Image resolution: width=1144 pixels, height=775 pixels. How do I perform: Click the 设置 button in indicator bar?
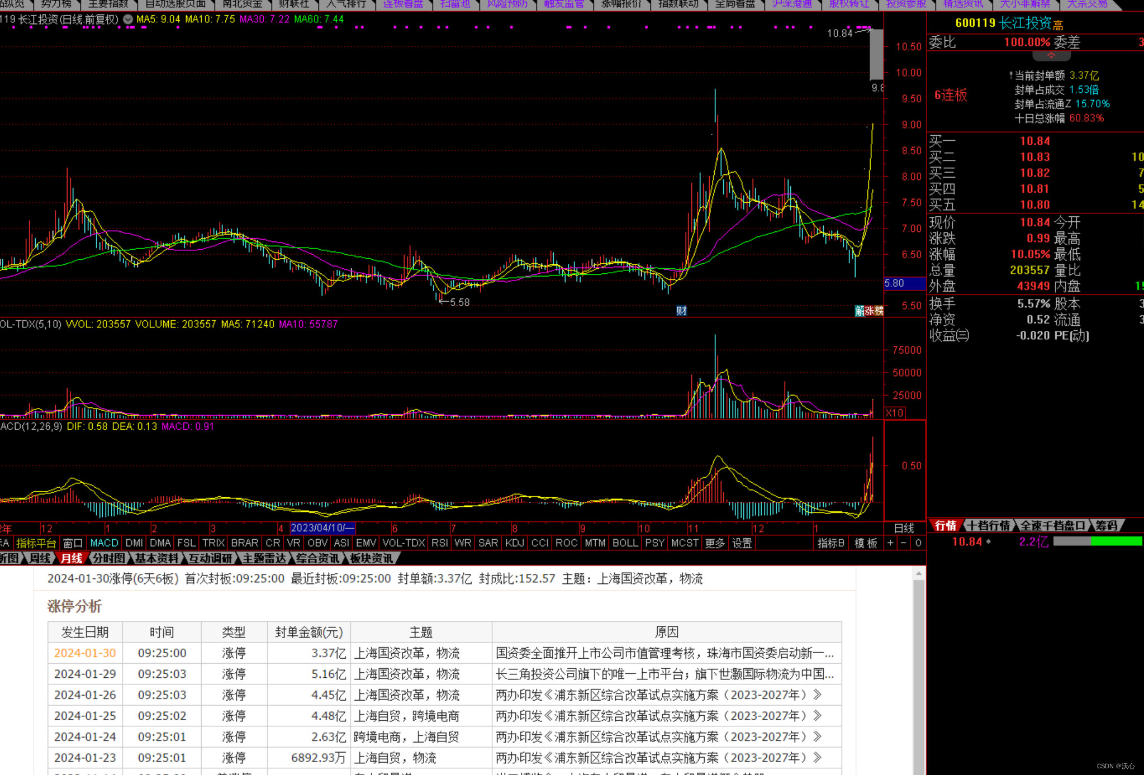coord(742,543)
